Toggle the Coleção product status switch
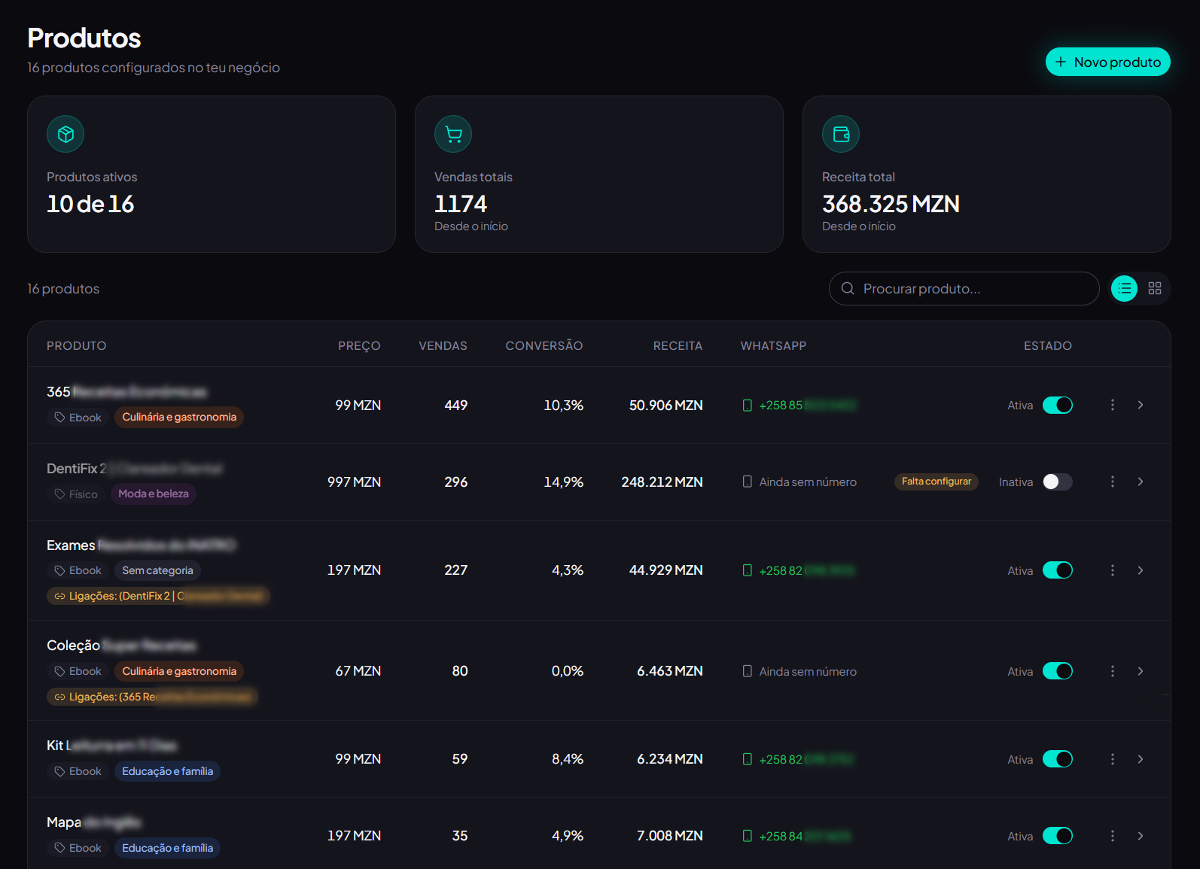1200x869 pixels. coord(1058,671)
